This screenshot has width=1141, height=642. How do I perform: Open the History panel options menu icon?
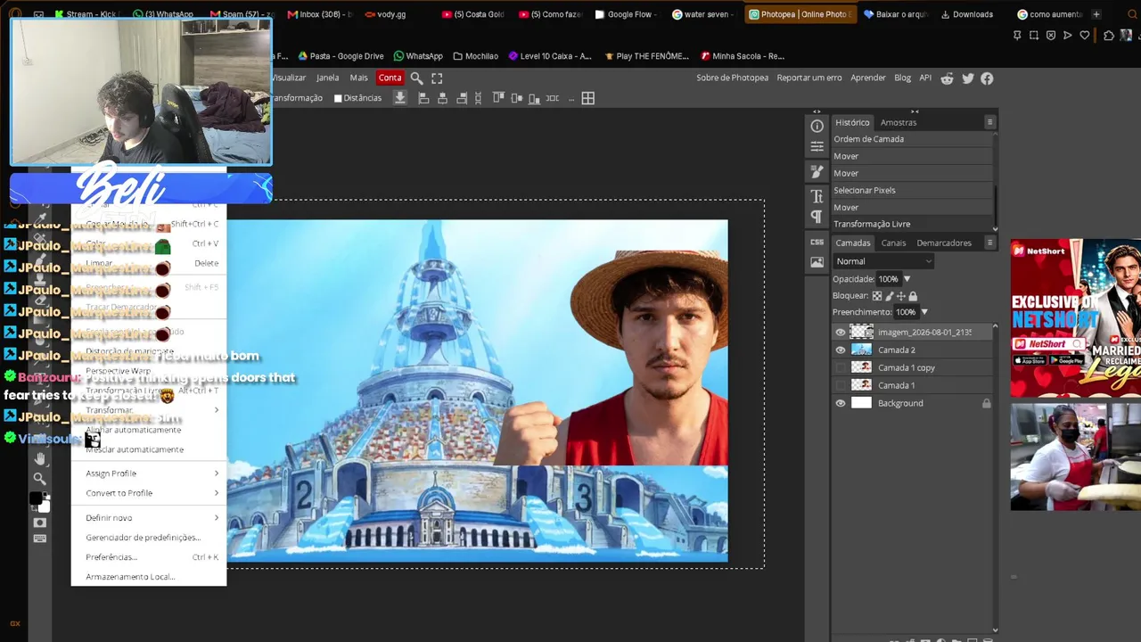tap(989, 122)
